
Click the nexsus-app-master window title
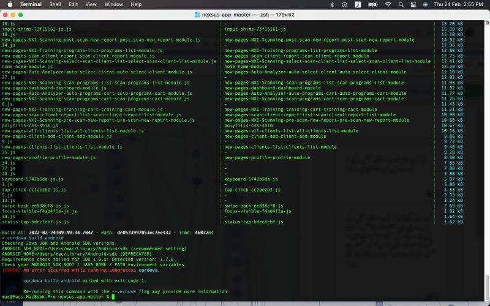[x=248, y=15]
